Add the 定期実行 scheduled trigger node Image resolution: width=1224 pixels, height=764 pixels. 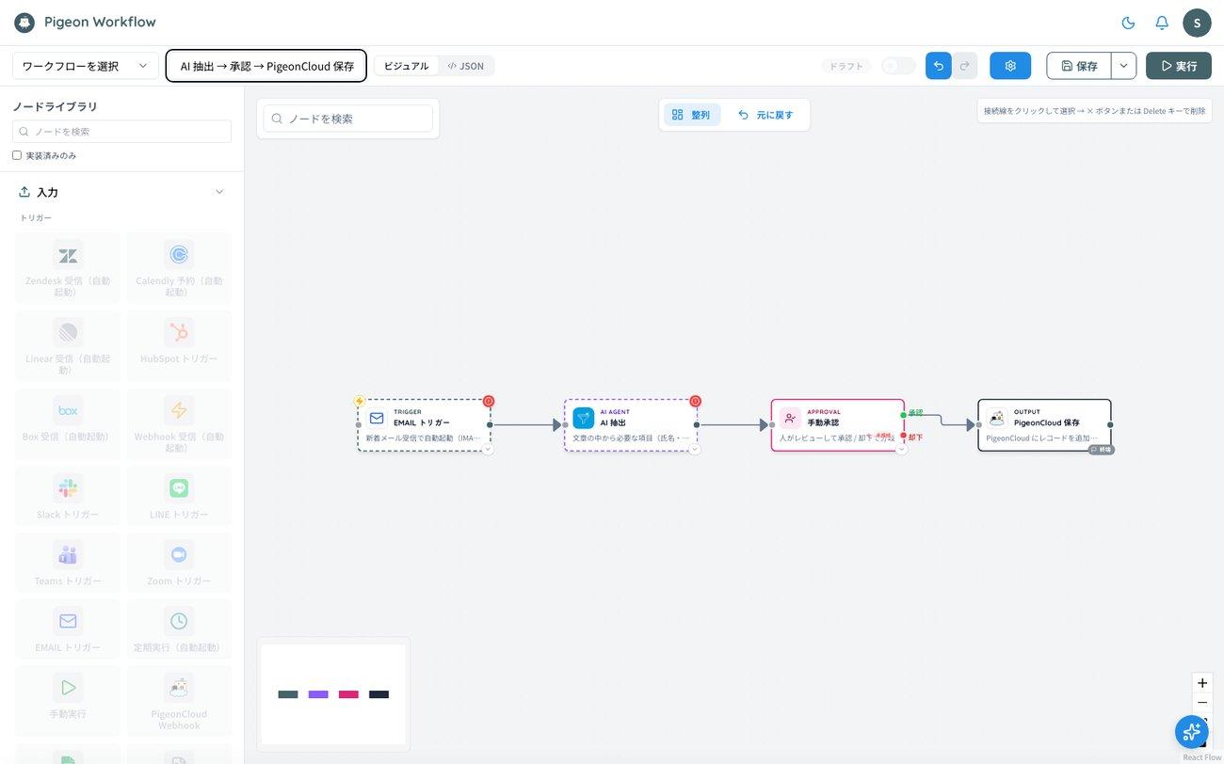click(179, 631)
